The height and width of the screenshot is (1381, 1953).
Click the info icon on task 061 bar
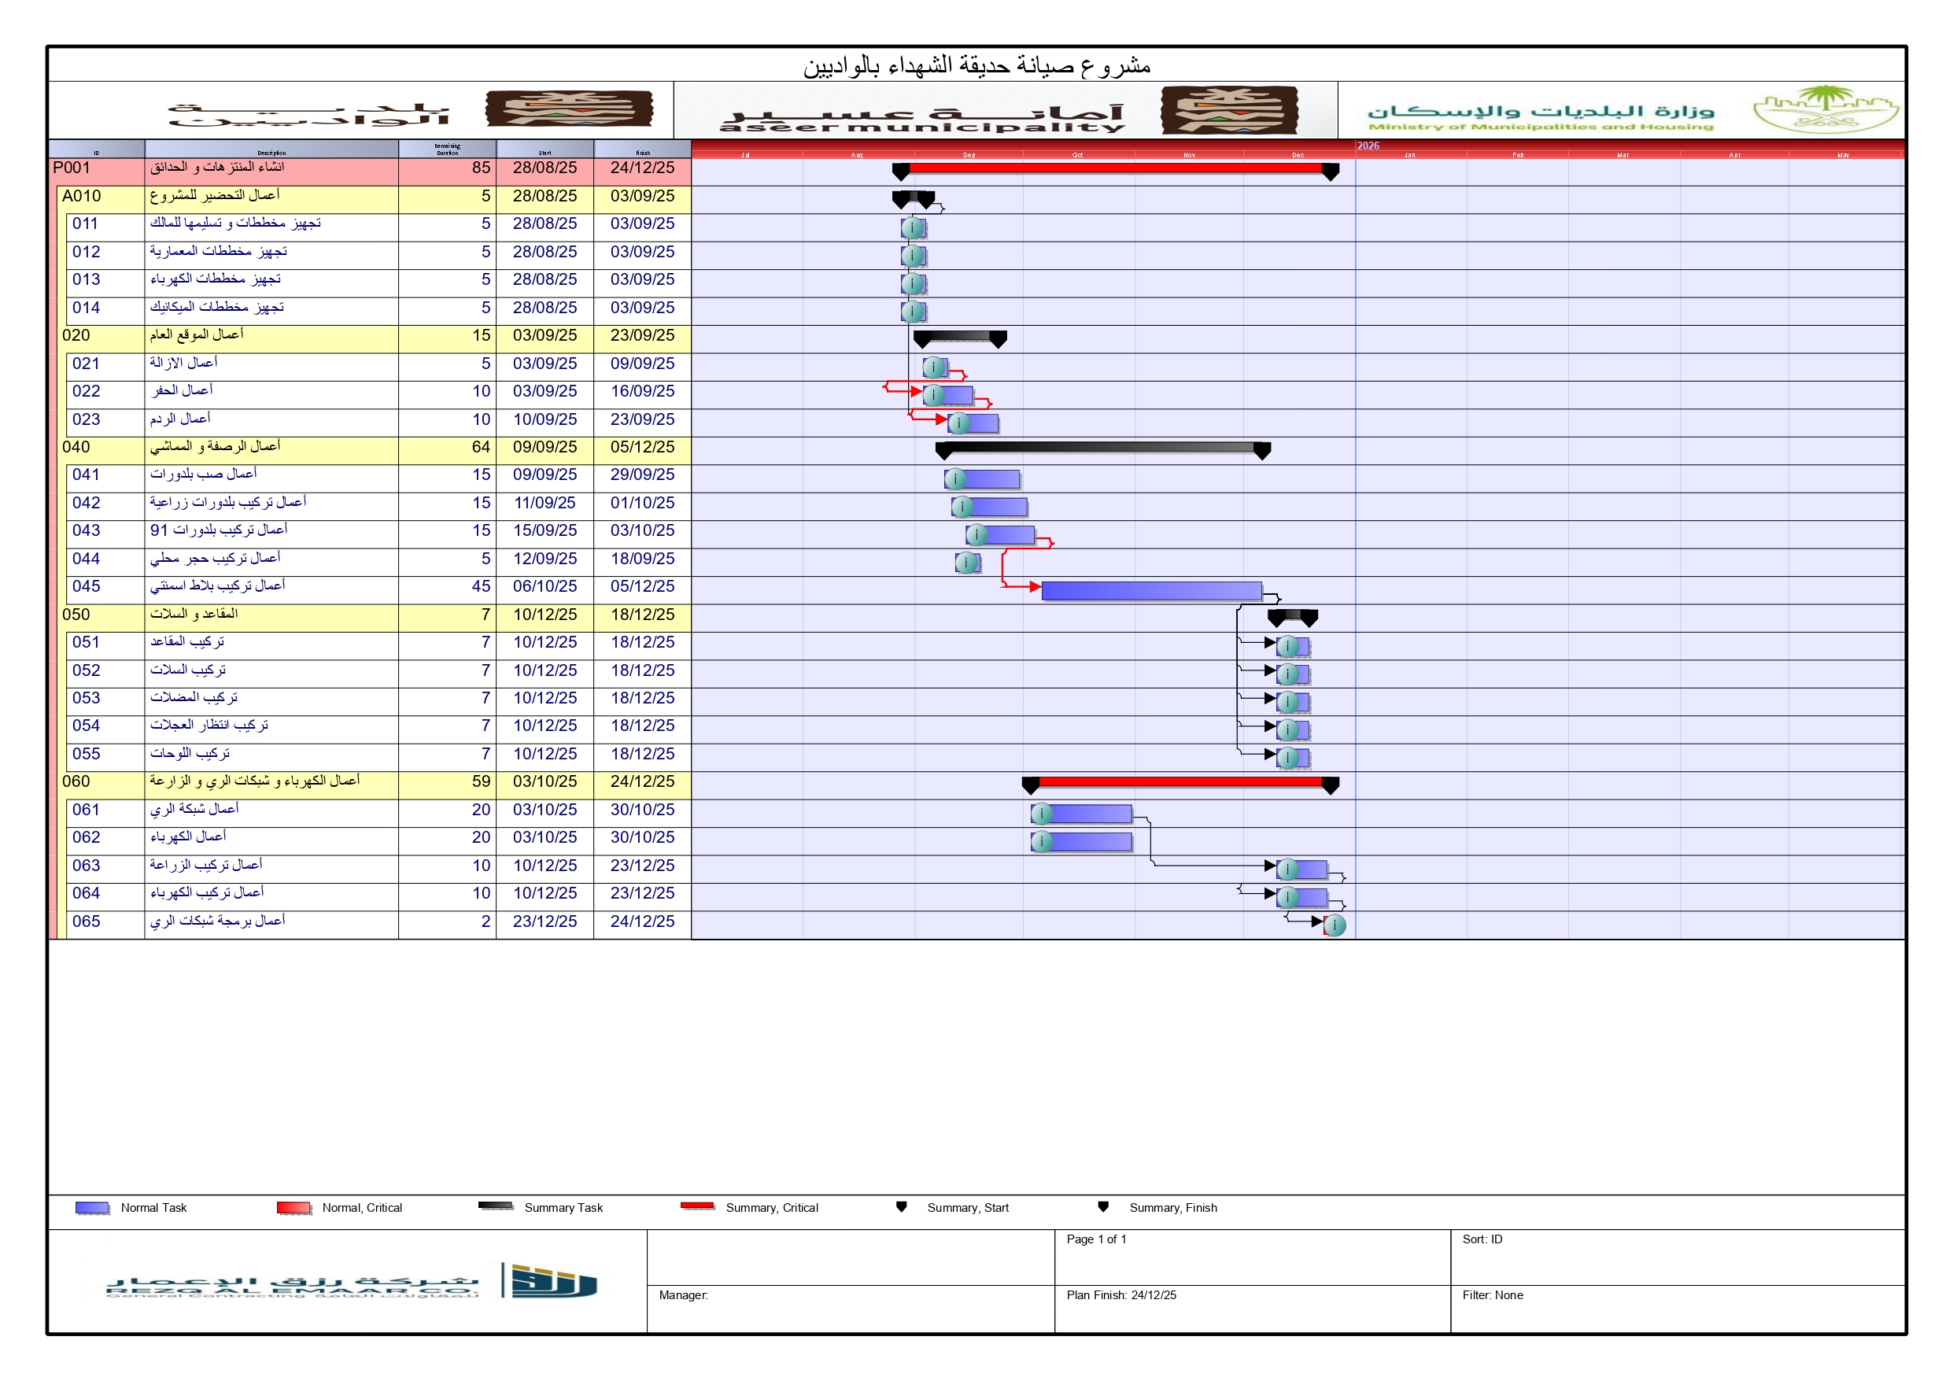pyautogui.click(x=1041, y=814)
